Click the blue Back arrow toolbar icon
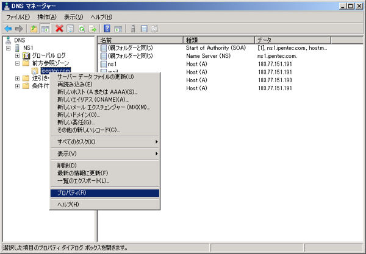This screenshot has height=254, width=366. coord(8,29)
